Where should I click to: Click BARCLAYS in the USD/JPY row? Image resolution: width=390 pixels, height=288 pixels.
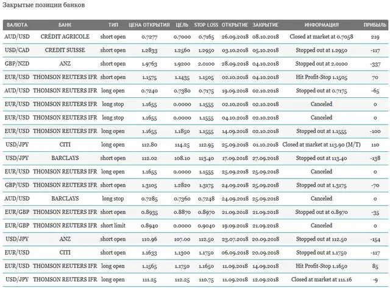(x=65, y=158)
